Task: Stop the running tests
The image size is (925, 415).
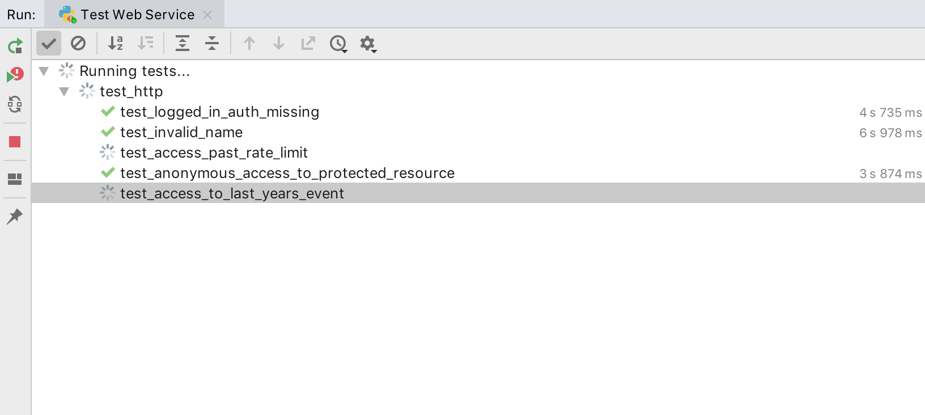Action: [15, 142]
